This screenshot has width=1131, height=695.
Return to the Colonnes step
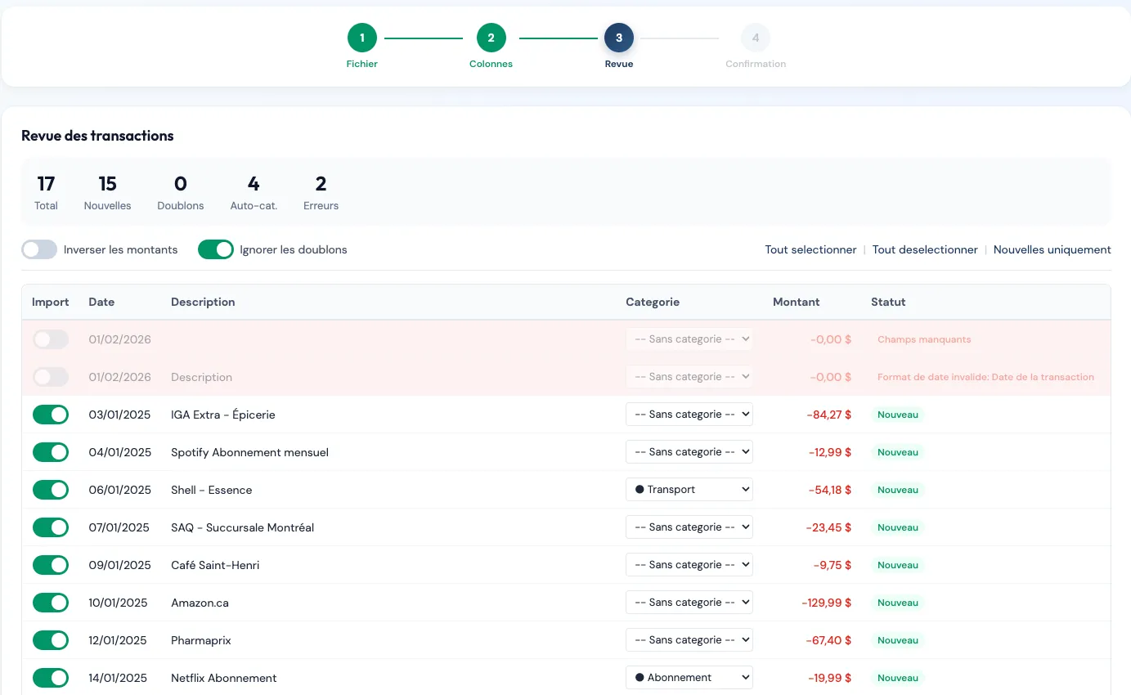(491, 38)
